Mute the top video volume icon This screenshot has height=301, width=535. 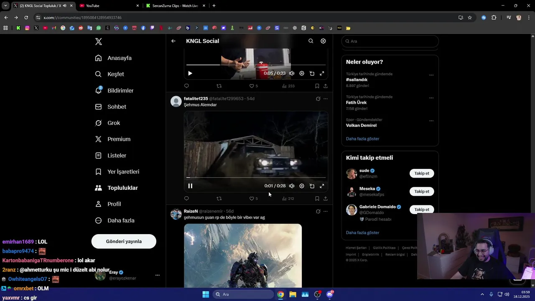pos(292,73)
